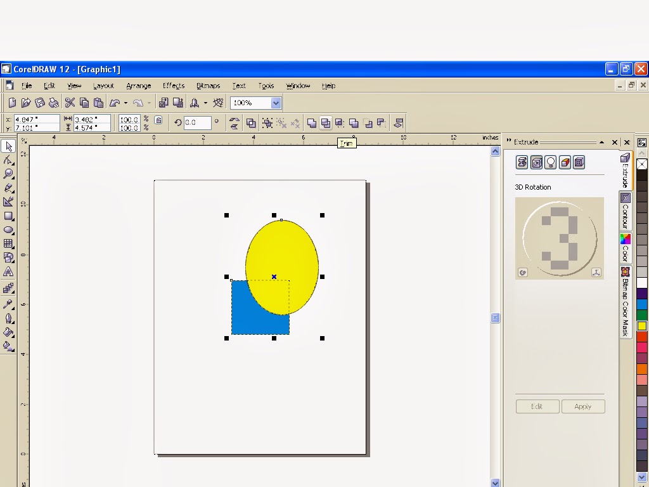Select the Eyedropper tool
This screenshot has height=487, width=649.
8,304
